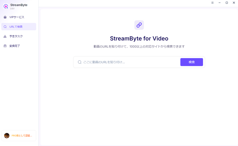Click the purple 検索 button
The image size is (238, 146).
[x=192, y=62]
